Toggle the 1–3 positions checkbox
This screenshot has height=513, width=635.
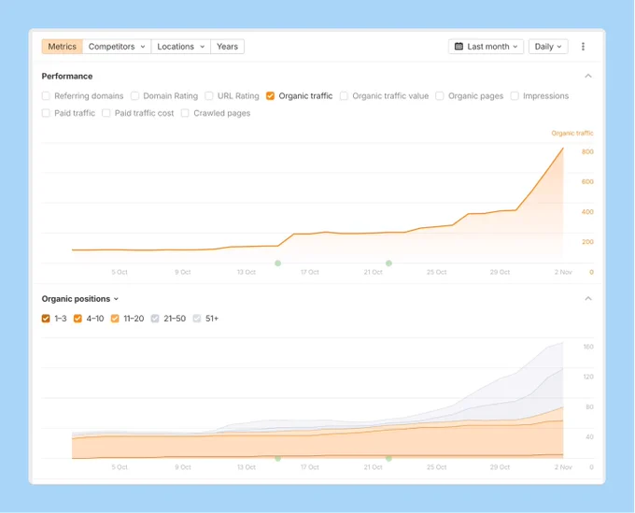(46, 319)
